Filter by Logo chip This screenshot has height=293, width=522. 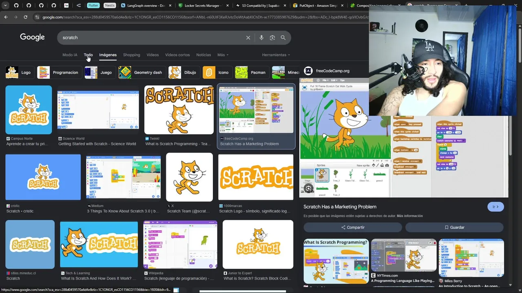coord(19,72)
